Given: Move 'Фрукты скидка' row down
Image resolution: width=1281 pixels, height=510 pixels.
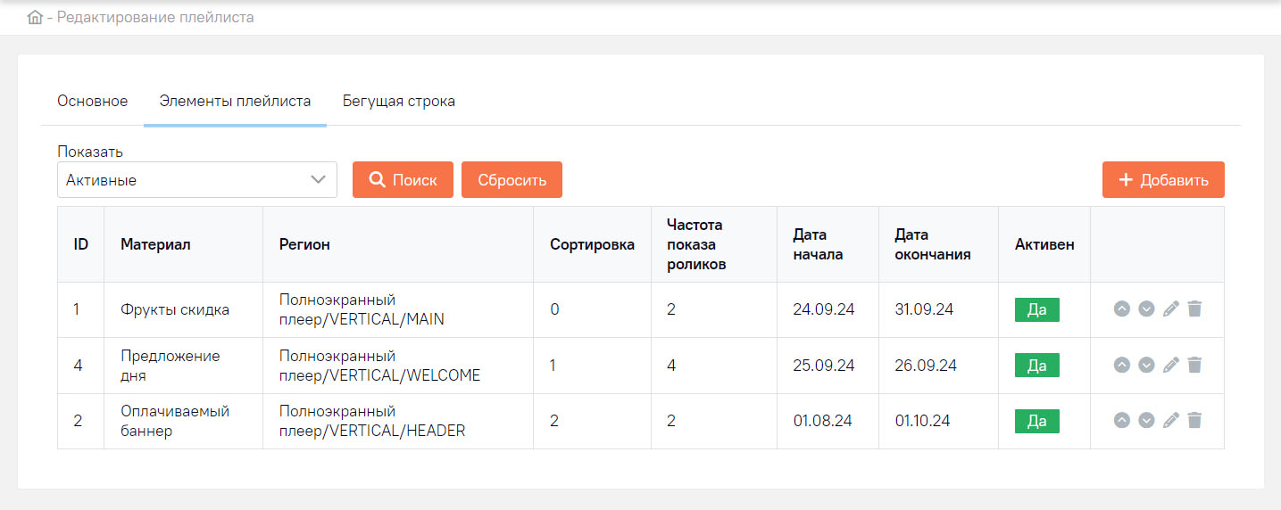Looking at the screenshot, I should click(x=1146, y=309).
